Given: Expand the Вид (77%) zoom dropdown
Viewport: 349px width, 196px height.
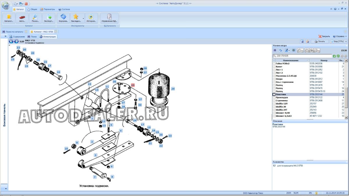Looking at the screenshot, I should [346, 42].
